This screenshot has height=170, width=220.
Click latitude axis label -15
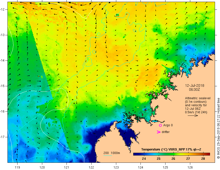pyautogui.click(x=2, y=86)
